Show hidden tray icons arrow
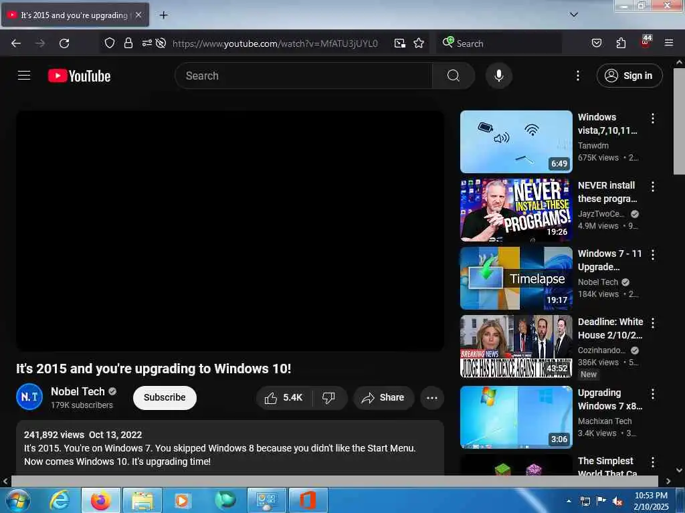This screenshot has width=685, height=513. point(569,501)
